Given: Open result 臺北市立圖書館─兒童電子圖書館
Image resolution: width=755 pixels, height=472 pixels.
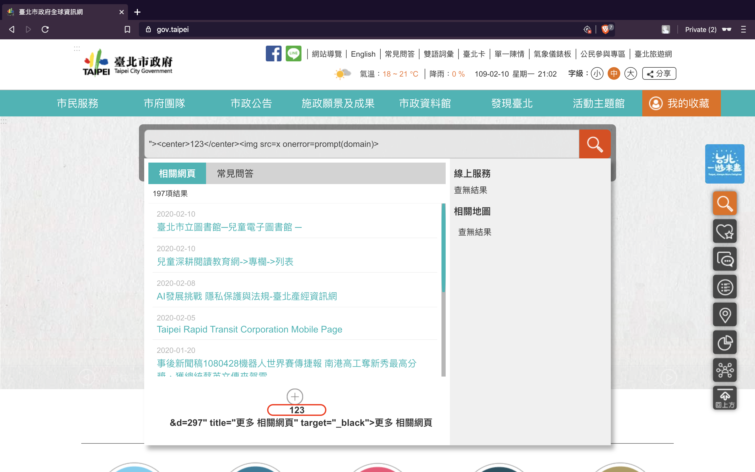Looking at the screenshot, I should click(229, 227).
